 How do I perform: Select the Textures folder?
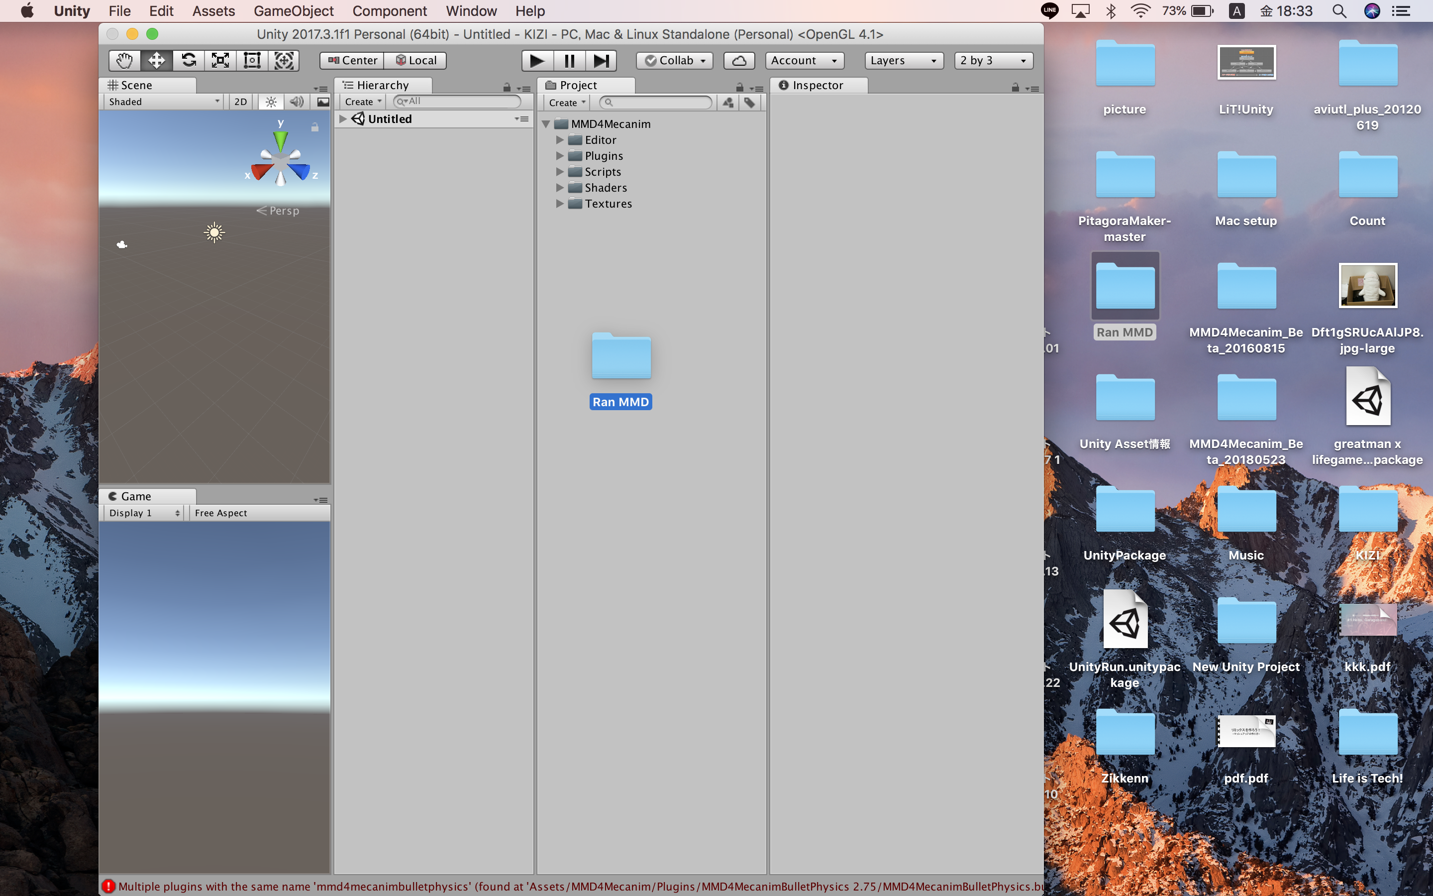point(608,204)
